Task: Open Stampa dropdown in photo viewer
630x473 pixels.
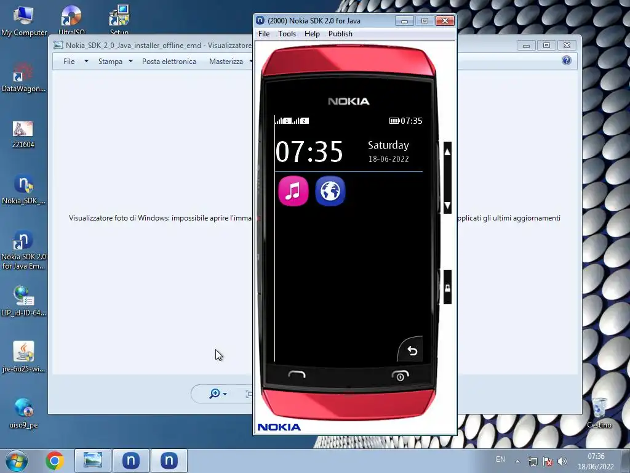Action: (x=115, y=62)
